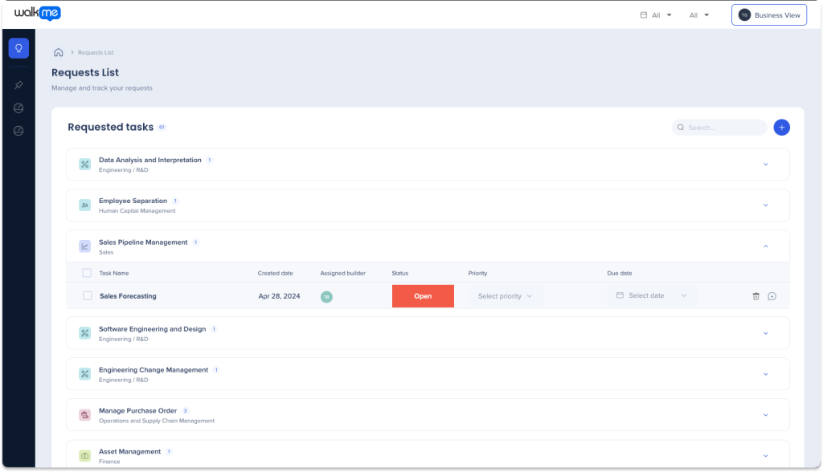Image resolution: width=823 pixels, height=472 pixels.
Task: Open the Select date due date picker
Action: click(x=651, y=295)
